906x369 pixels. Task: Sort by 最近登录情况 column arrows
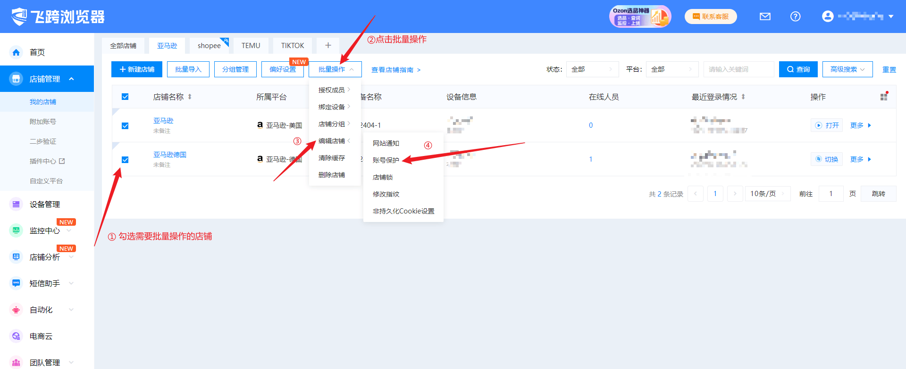[743, 97]
